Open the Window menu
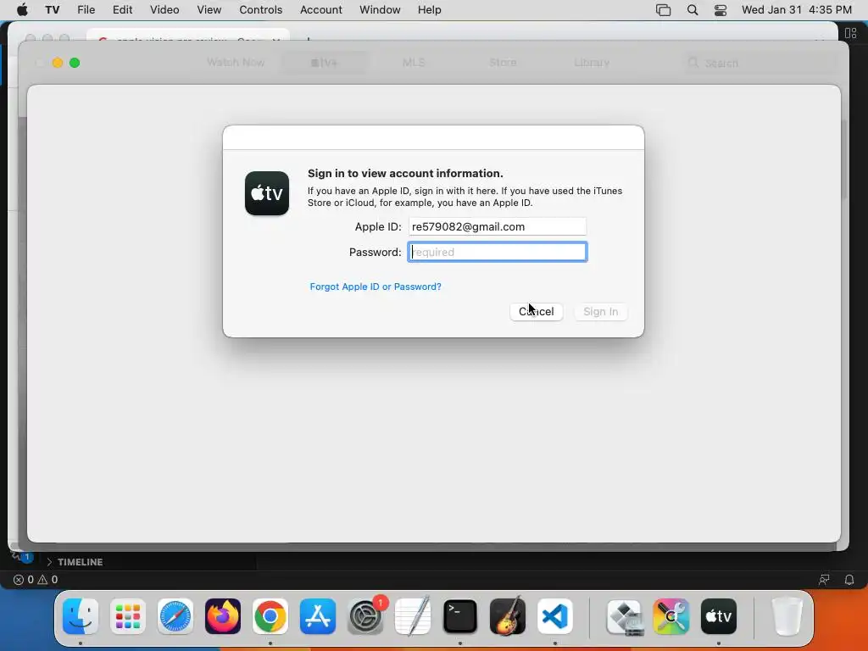The image size is (868, 651). (x=380, y=9)
